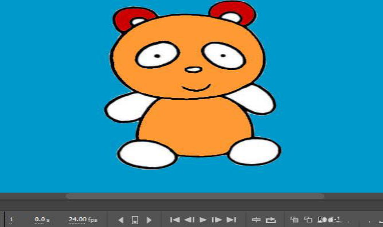Viewport: 383px width, 227px height.
Task: Toggle the loop playback button
Action: point(271,220)
